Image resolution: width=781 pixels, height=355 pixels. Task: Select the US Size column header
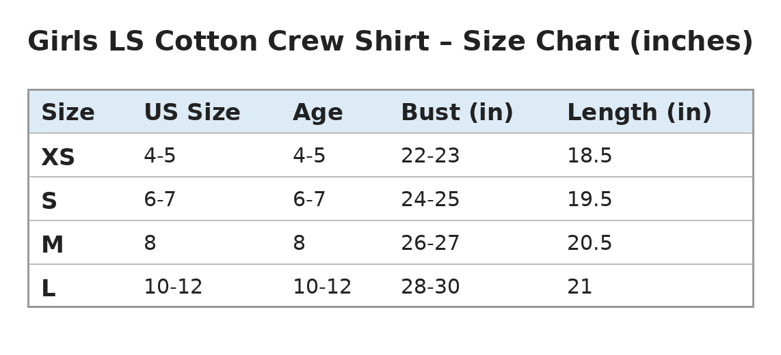(191, 113)
